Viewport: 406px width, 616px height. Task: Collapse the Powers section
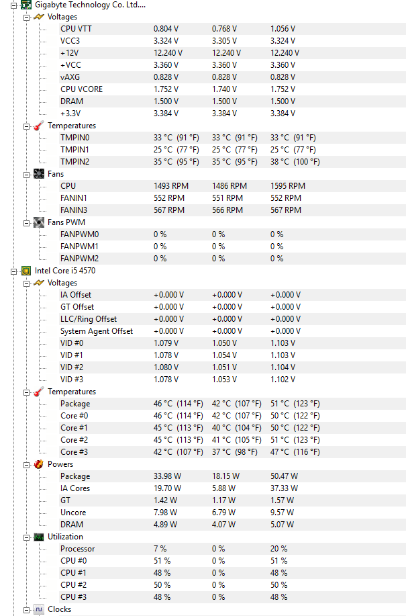pyautogui.click(x=26, y=465)
